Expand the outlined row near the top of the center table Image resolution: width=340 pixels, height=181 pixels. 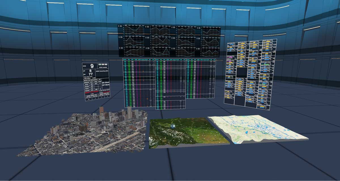pyautogui.click(x=170, y=67)
